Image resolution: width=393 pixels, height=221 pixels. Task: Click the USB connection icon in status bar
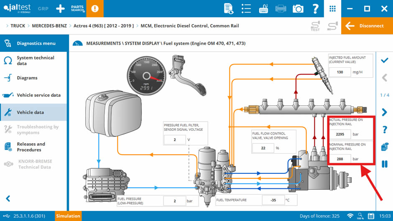(x=7, y=216)
